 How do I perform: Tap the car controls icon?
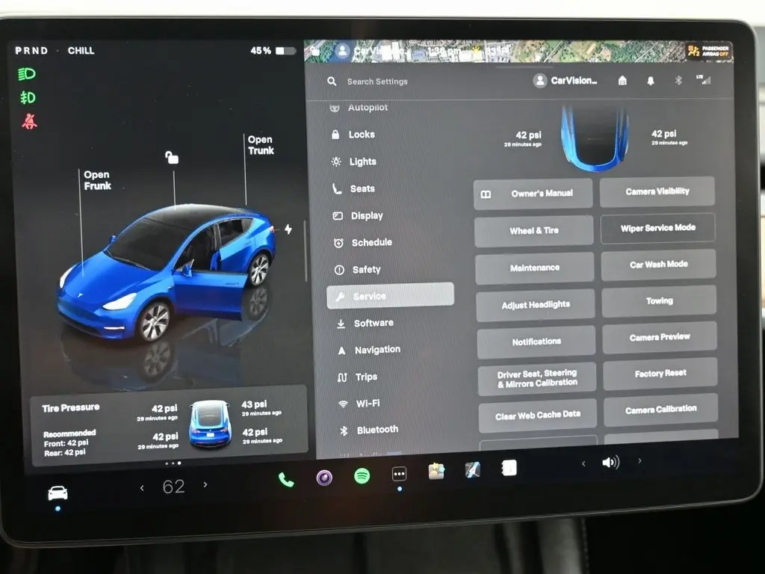coord(58,493)
